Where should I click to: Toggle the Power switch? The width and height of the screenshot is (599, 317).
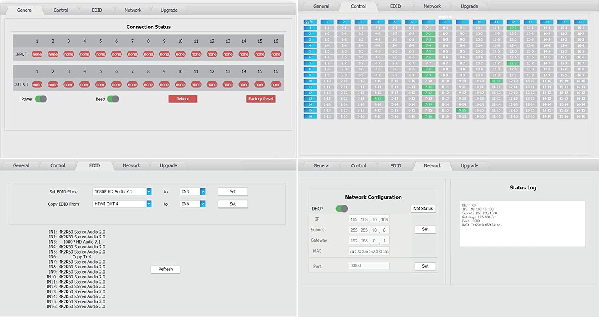(x=41, y=99)
